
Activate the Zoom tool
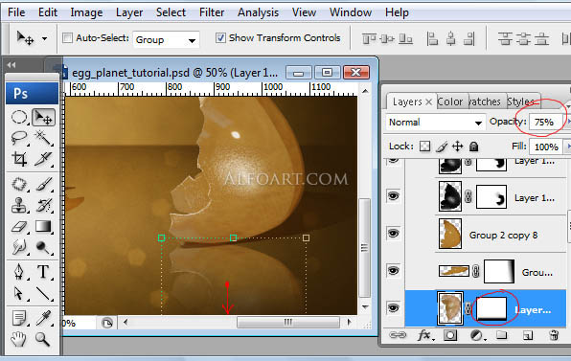(42, 339)
